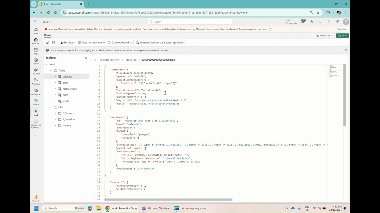The height and width of the screenshot is (213, 380).
Task: Open the Get data dropdown
Action: (68, 43)
